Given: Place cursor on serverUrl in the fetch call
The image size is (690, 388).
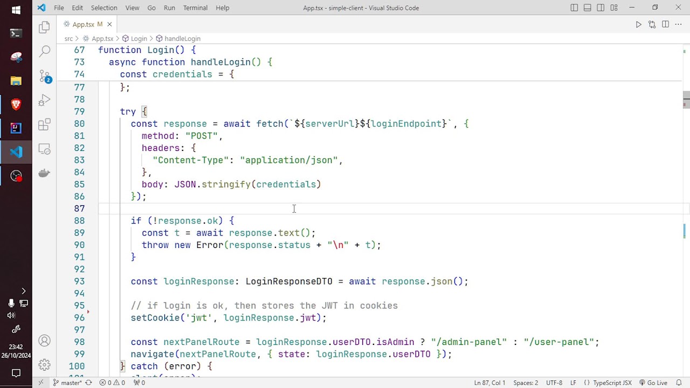Looking at the screenshot, I should pyautogui.click(x=330, y=124).
